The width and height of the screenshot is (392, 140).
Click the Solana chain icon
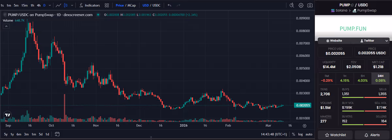click(x=333, y=11)
